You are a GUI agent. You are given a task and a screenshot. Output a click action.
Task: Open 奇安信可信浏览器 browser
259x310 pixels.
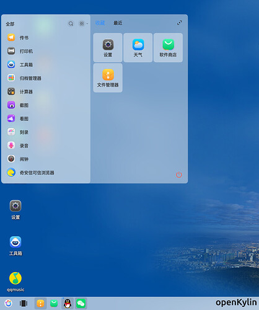[45, 172]
